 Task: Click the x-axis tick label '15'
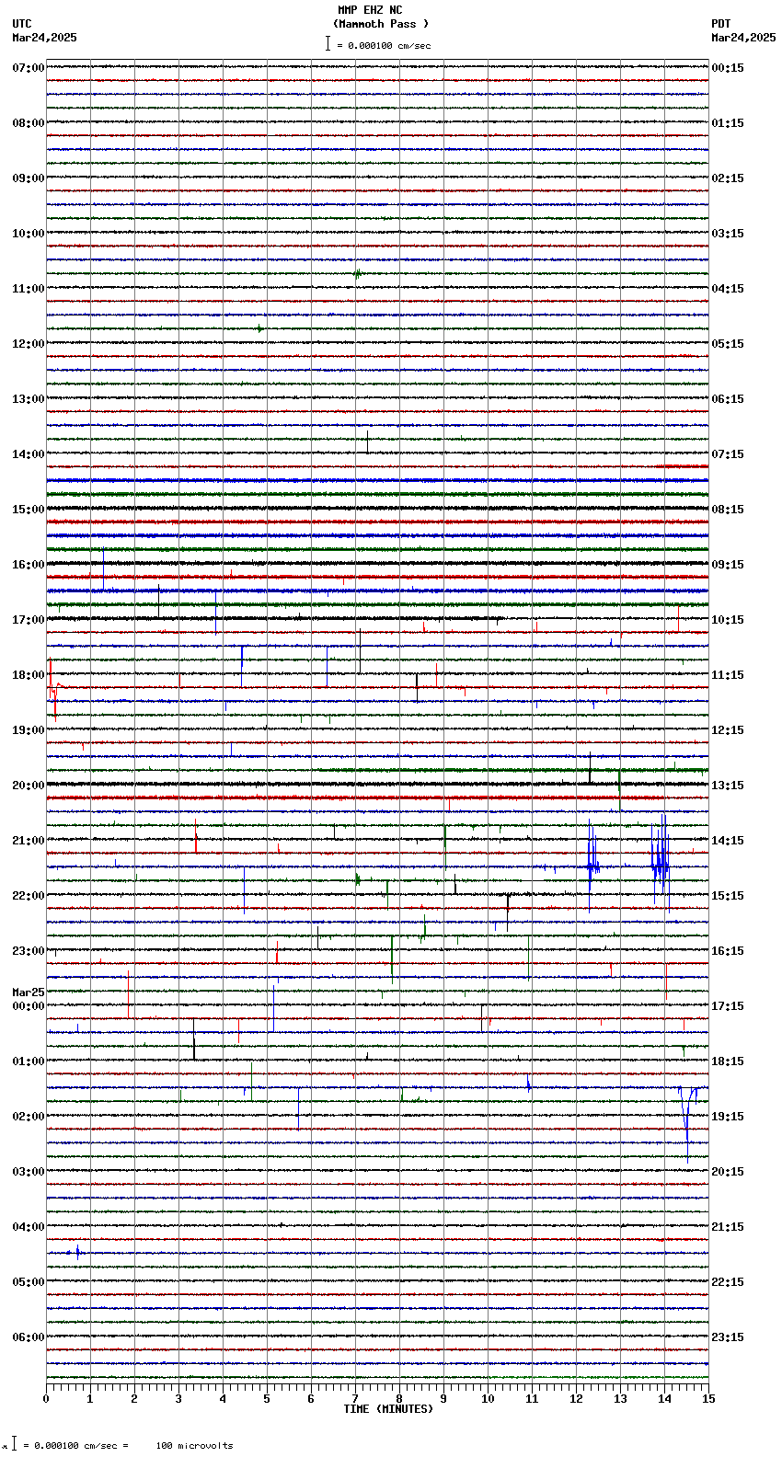(708, 1399)
